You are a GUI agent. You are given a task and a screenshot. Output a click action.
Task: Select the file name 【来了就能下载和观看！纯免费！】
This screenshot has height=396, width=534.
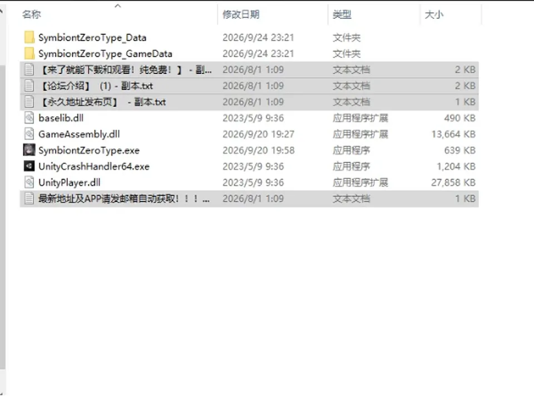coord(126,70)
